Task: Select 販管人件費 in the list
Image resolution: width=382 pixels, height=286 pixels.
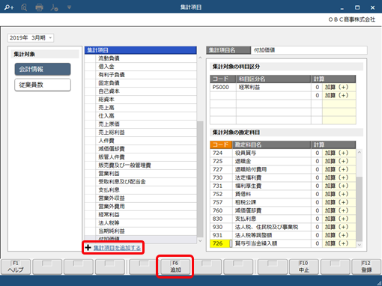Action: point(141,157)
